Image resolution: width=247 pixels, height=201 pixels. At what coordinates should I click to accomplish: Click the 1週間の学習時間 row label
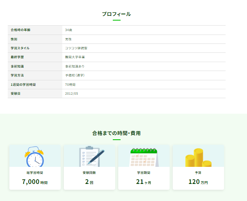click(x=23, y=85)
